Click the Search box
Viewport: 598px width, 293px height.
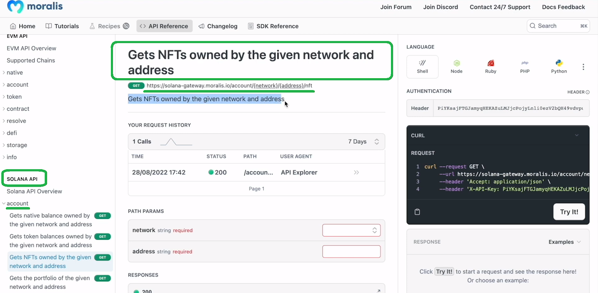(558, 26)
